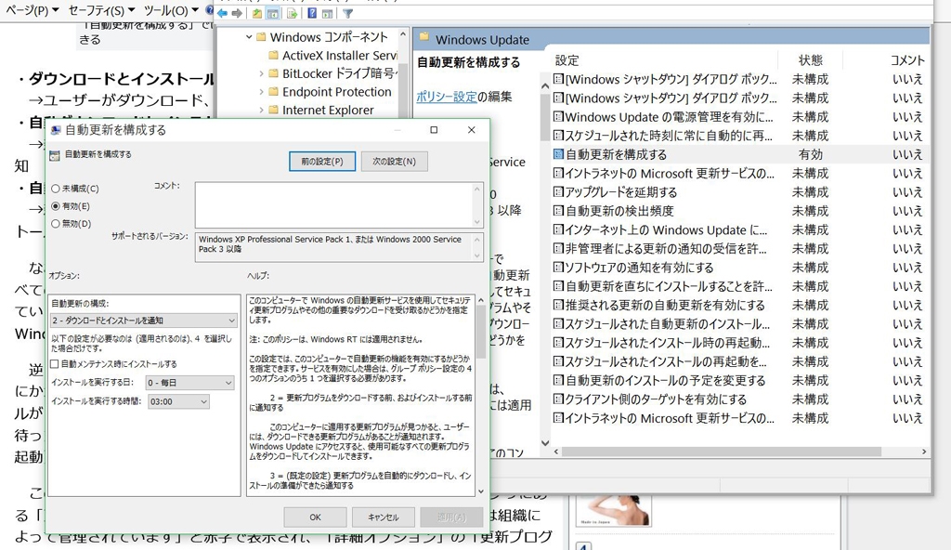Screen dimensions: 951x550
Task: Expand the BitLocker ドライブ暗号化 tree node
Action: (x=261, y=73)
